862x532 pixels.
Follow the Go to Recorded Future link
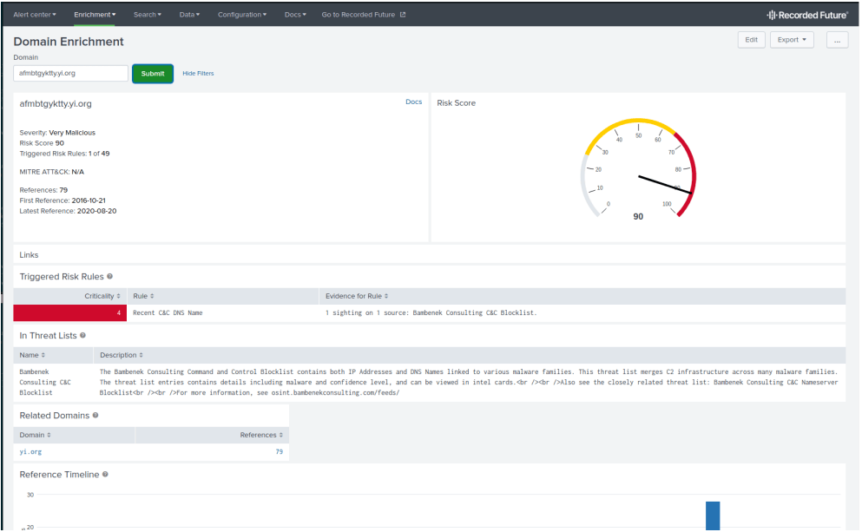point(359,15)
